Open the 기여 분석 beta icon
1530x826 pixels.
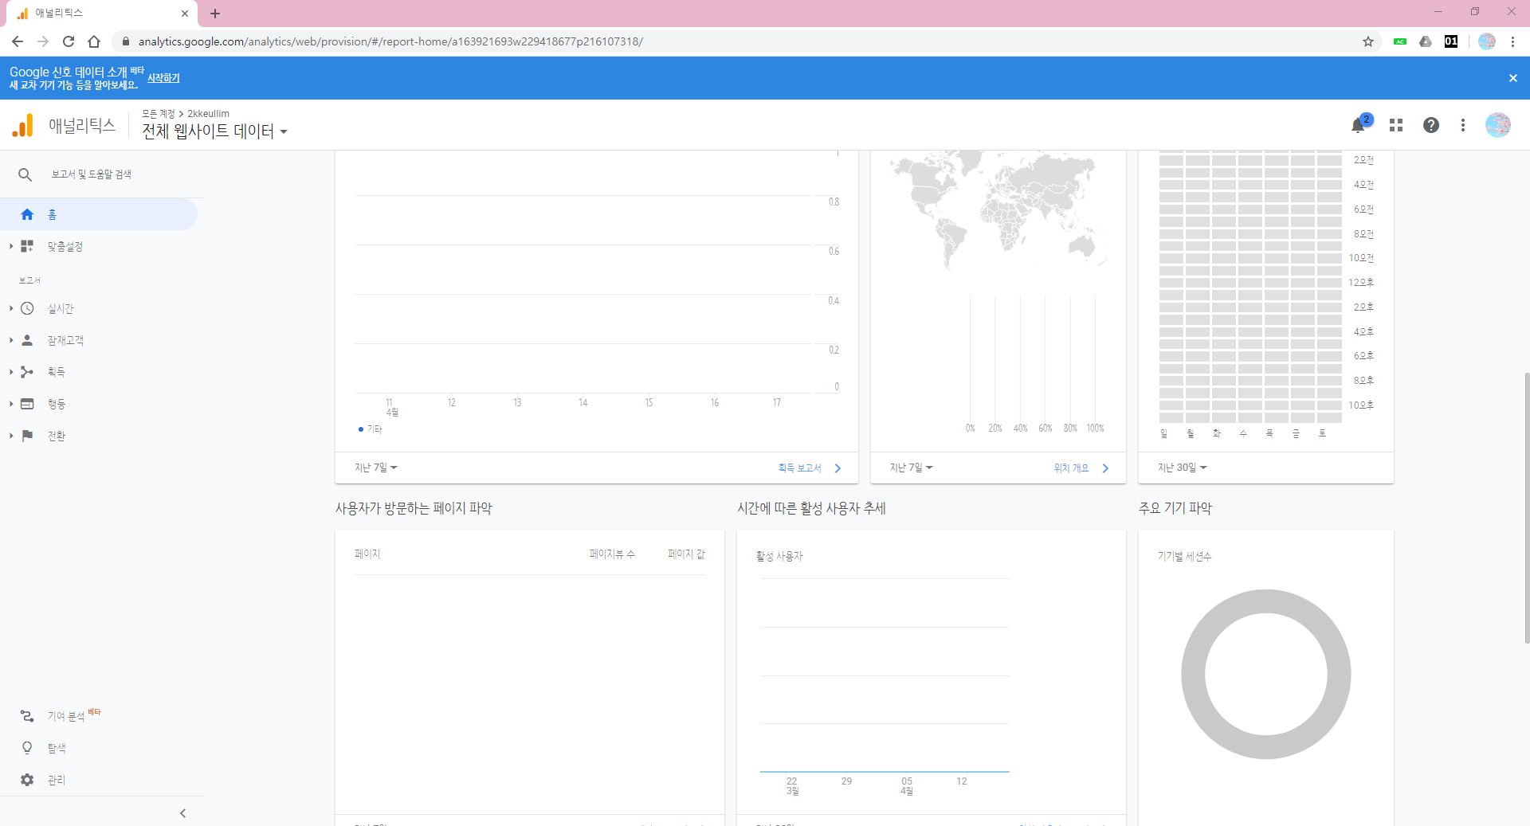[x=27, y=716]
